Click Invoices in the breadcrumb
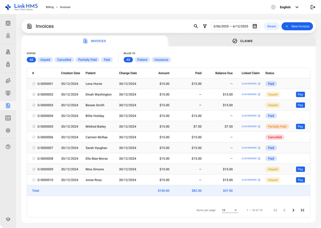321x228 pixels. pos(65,7)
